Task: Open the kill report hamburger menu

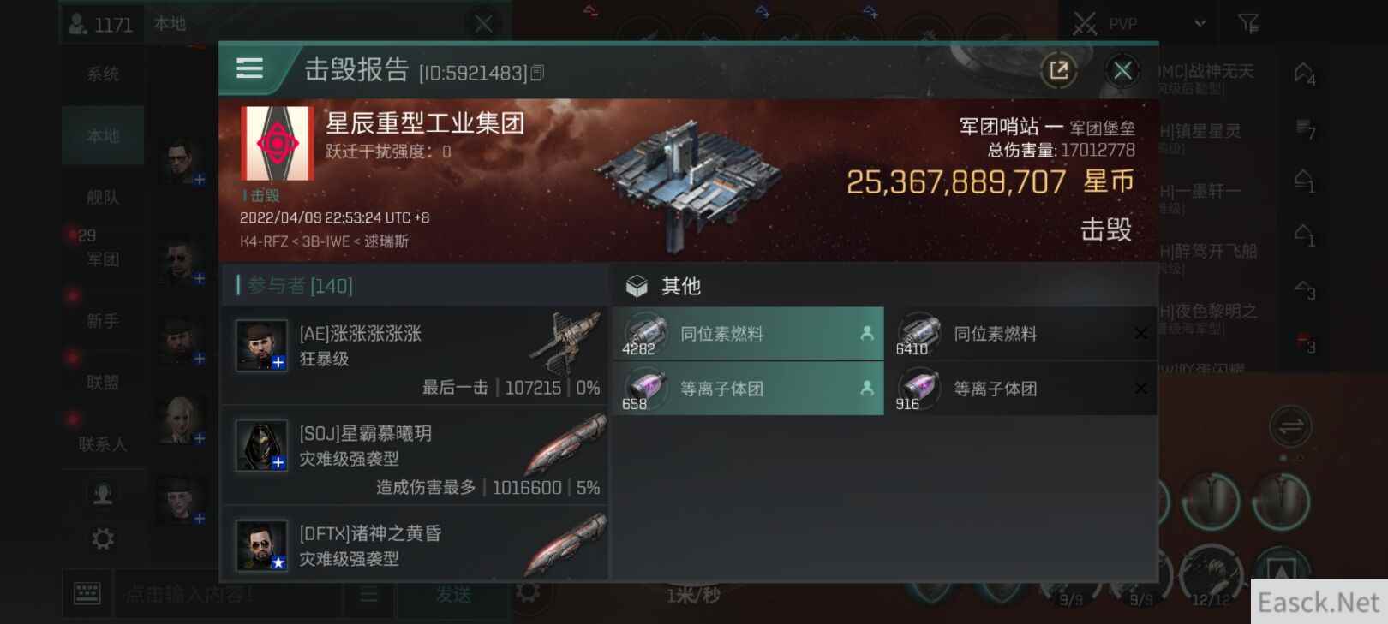Action: (249, 68)
